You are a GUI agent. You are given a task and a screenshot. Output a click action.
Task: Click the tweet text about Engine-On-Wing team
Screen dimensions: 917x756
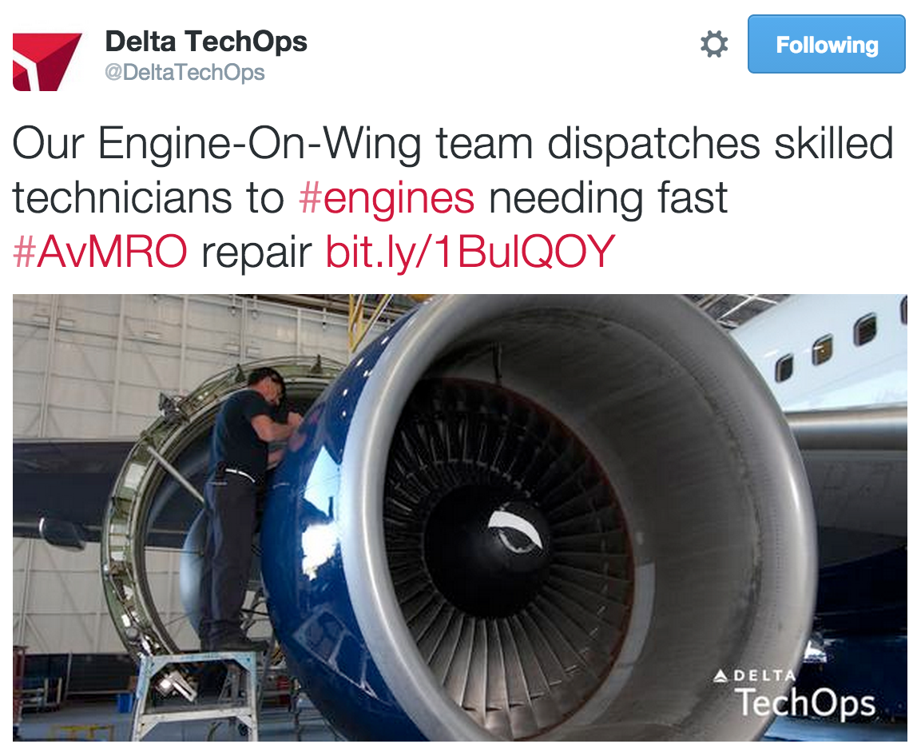453,197
